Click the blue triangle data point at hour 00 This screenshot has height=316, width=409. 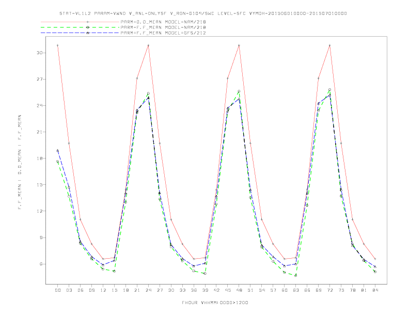pos(58,150)
